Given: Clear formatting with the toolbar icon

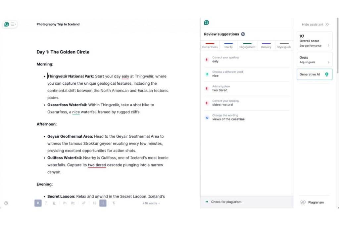Looking at the screenshot, I should pos(114,203).
